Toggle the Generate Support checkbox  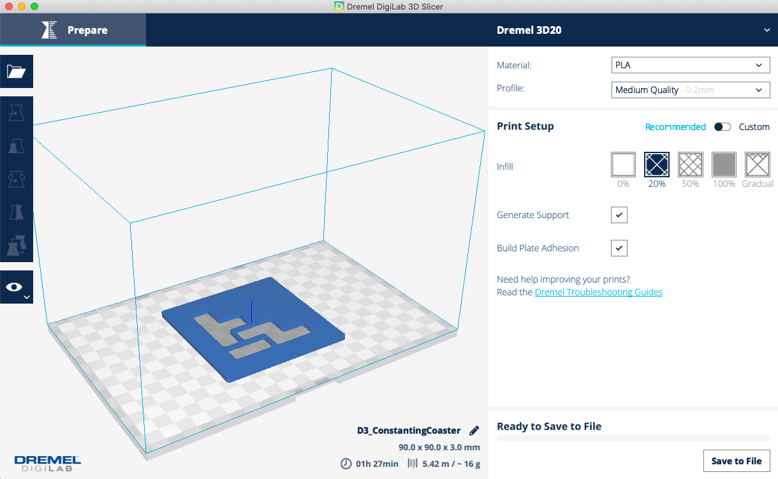click(619, 215)
